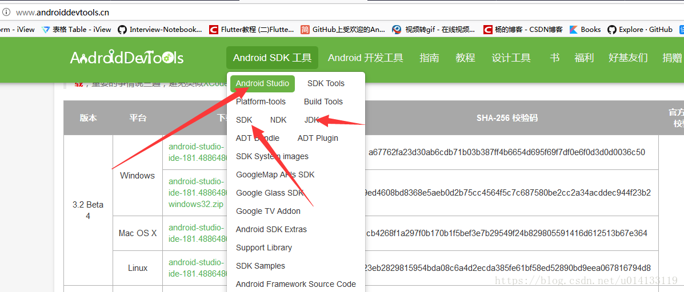The image size is (684, 292).
Task: Open the 捐赠 nav item
Action: pos(672,58)
